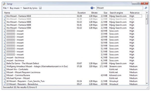Open the blue help question mark dropdown
The width and height of the screenshot is (151, 91).
(93, 8)
